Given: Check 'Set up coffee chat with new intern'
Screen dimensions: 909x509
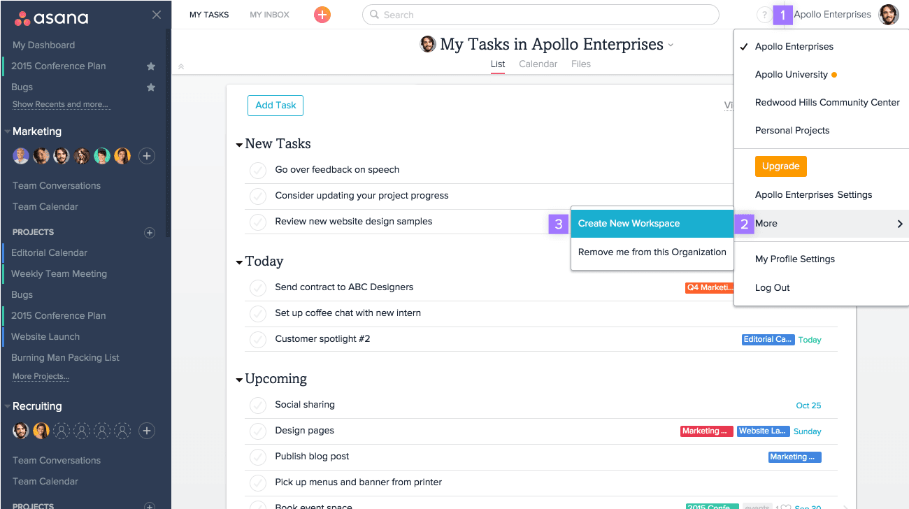Looking at the screenshot, I should coord(258,313).
